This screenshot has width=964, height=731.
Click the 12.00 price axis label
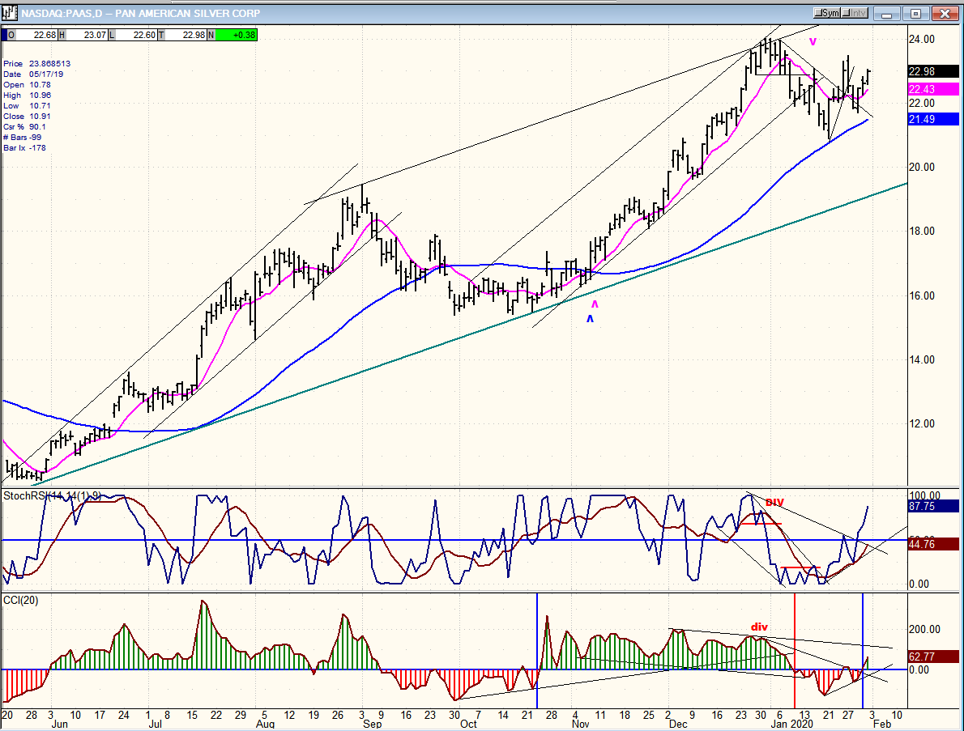coord(921,424)
